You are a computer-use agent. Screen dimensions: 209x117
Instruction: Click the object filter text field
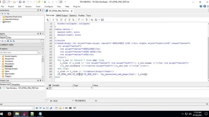(x=19, y=53)
